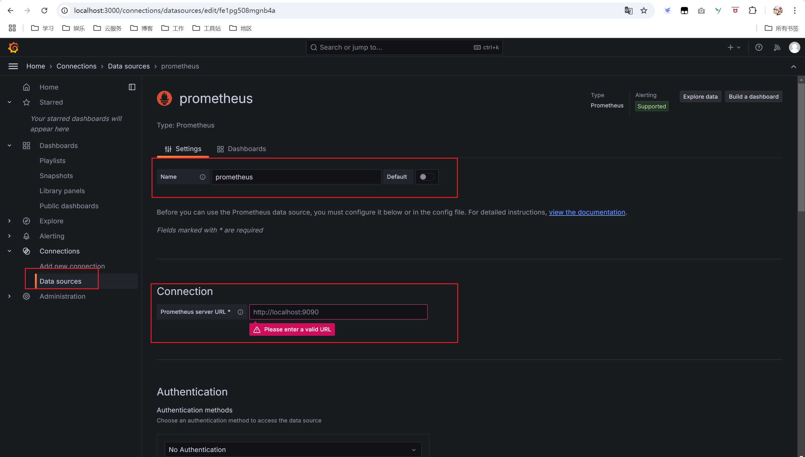Screen dimensions: 805x457
Task: Open the news RSS feed icon
Action: tap(777, 47)
